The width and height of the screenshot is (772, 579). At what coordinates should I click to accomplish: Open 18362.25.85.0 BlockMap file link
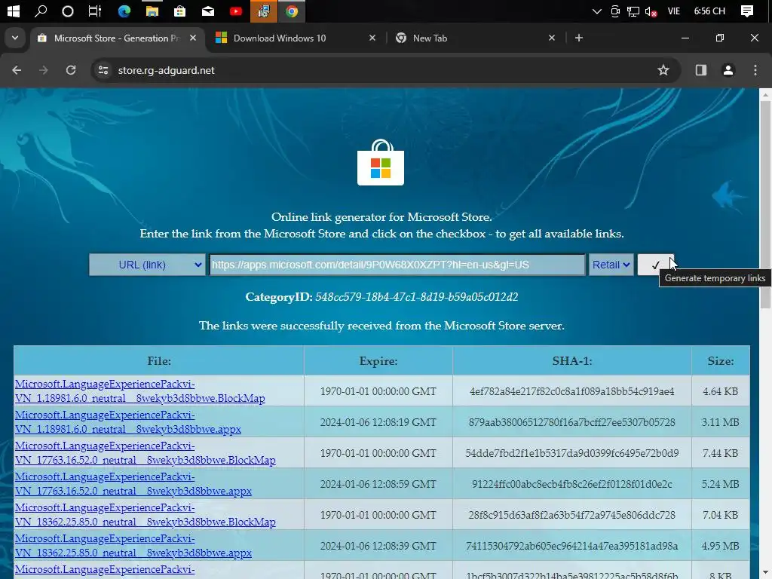(x=146, y=514)
